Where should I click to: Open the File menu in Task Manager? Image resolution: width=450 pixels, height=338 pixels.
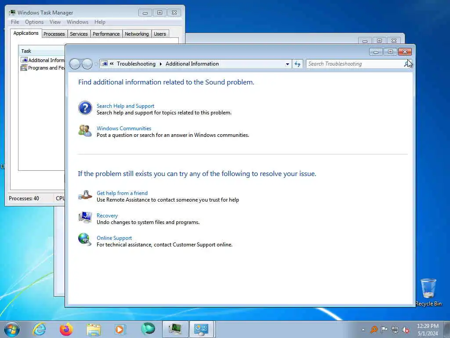(15, 22)
